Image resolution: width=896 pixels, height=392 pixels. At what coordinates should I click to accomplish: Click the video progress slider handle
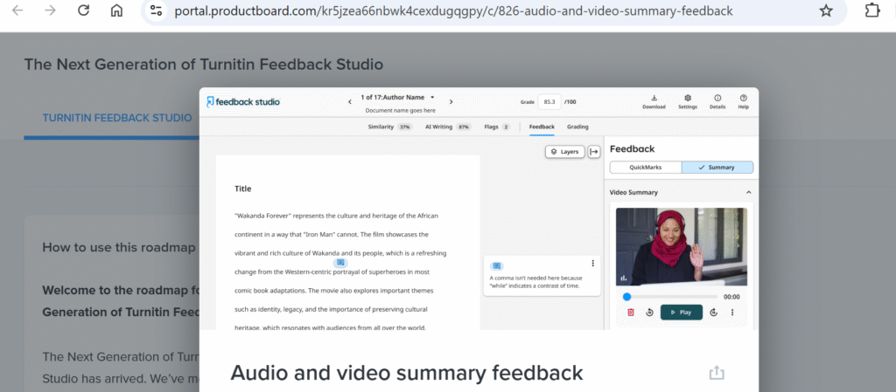click(x=626, y=297)
